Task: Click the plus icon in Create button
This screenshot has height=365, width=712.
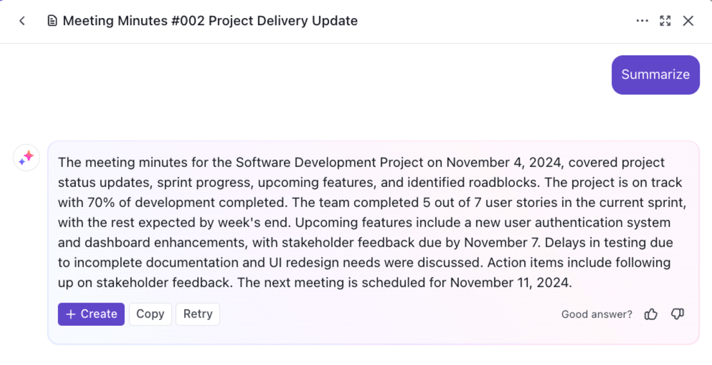Action: tap(71, 314)
